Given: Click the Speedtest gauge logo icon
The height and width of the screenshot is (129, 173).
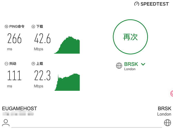Looking at the screenshot, I should coord(137,4).
